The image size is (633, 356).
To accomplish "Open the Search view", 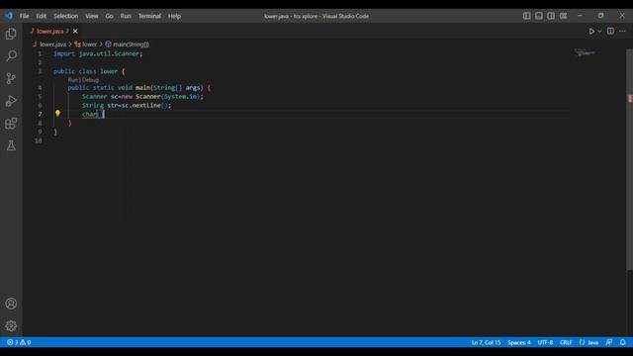I will [11, 55].
